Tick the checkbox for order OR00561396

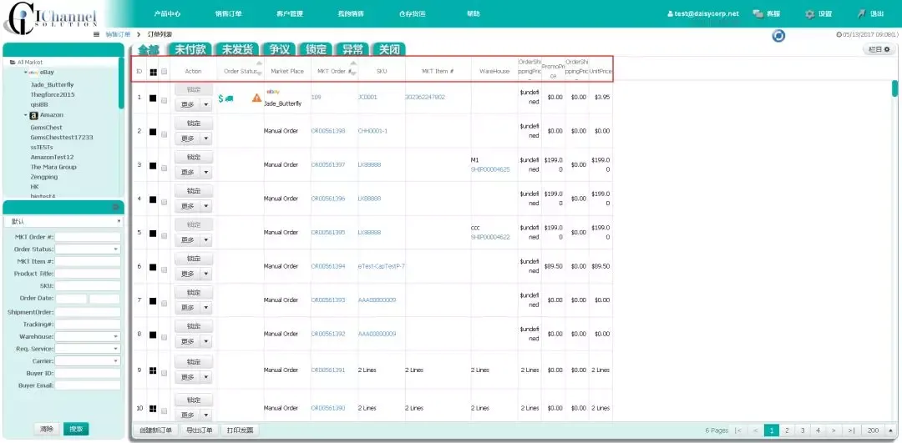[164, 202]
